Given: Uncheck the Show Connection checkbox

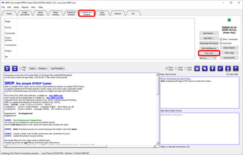Looking at the screenshot, I should tap(221, 39).
